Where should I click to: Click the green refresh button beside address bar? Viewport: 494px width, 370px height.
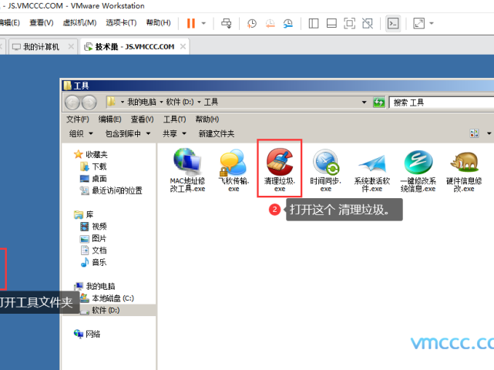click(378, 103)
